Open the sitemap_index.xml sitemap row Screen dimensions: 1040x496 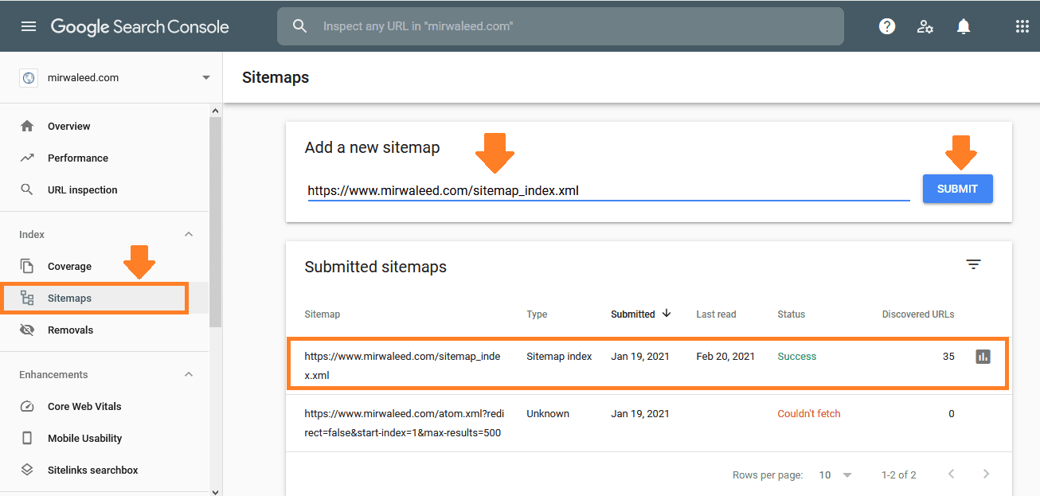pyautogui.click(x=647, y=365)
